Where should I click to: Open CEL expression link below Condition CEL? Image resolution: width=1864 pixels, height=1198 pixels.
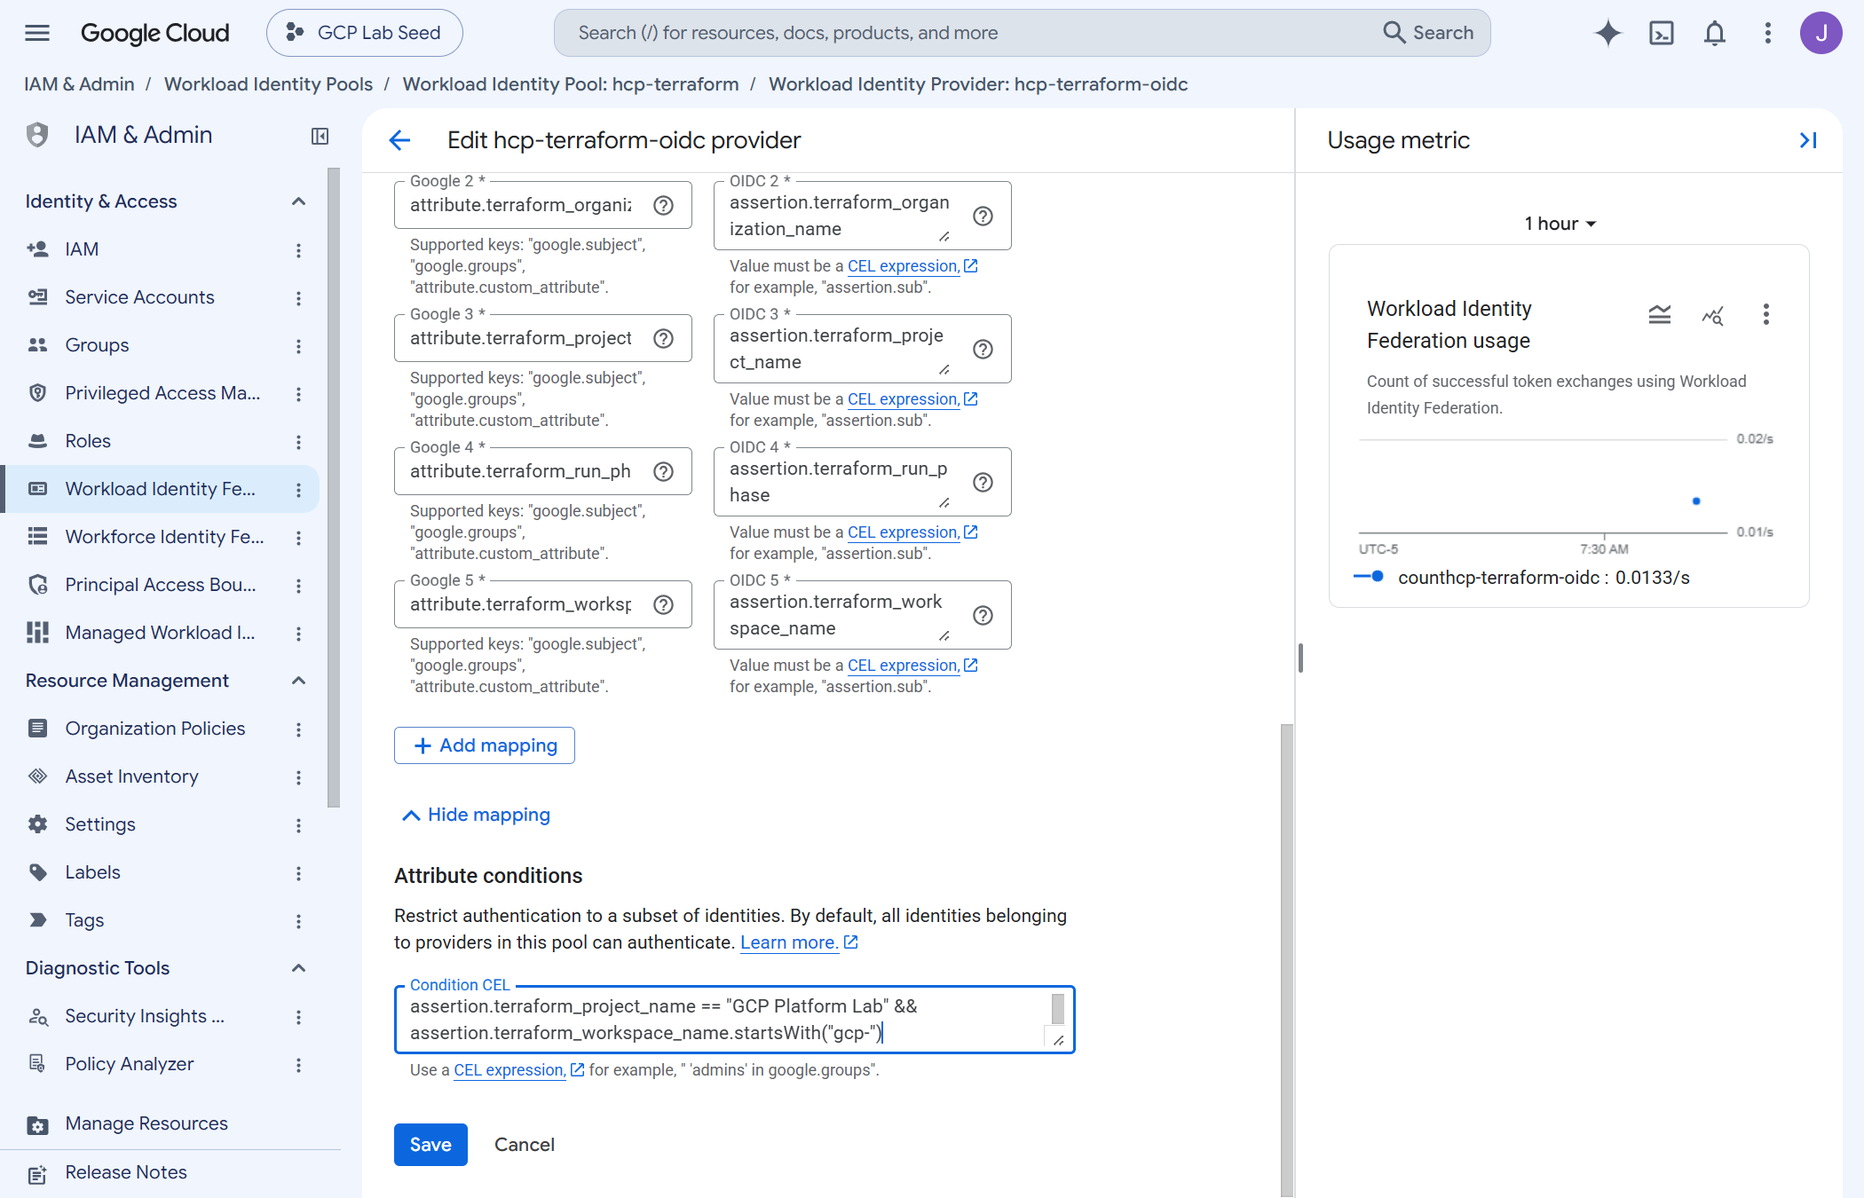[x=518, y=1070]
